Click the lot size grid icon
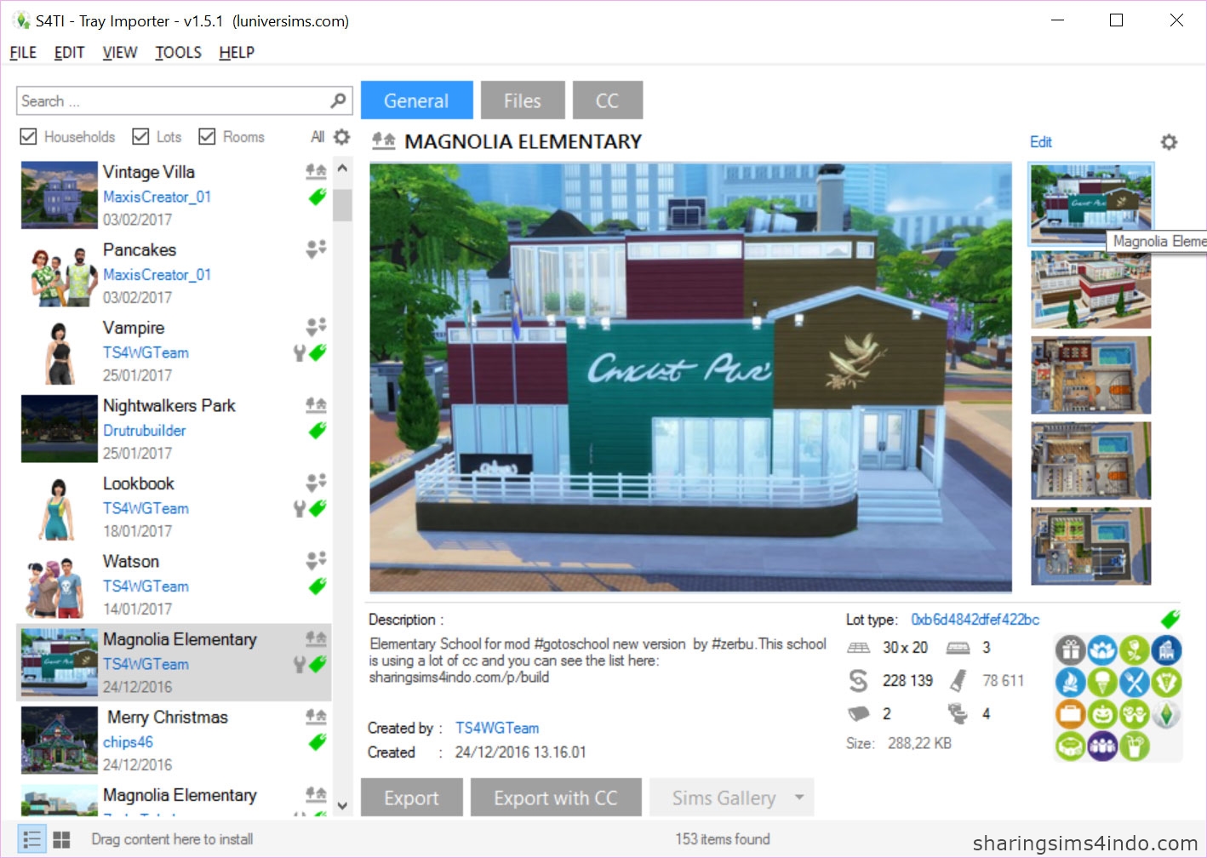Image resolution: width=1207 pixels, height=858 pixels. coord(858,648)
